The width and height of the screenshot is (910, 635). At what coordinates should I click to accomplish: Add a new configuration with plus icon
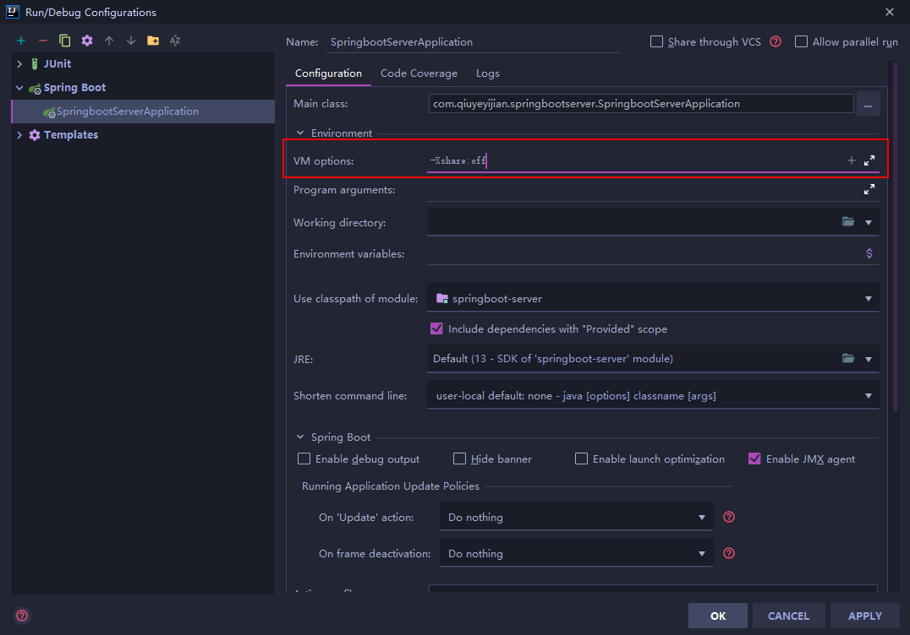[21, 41]
